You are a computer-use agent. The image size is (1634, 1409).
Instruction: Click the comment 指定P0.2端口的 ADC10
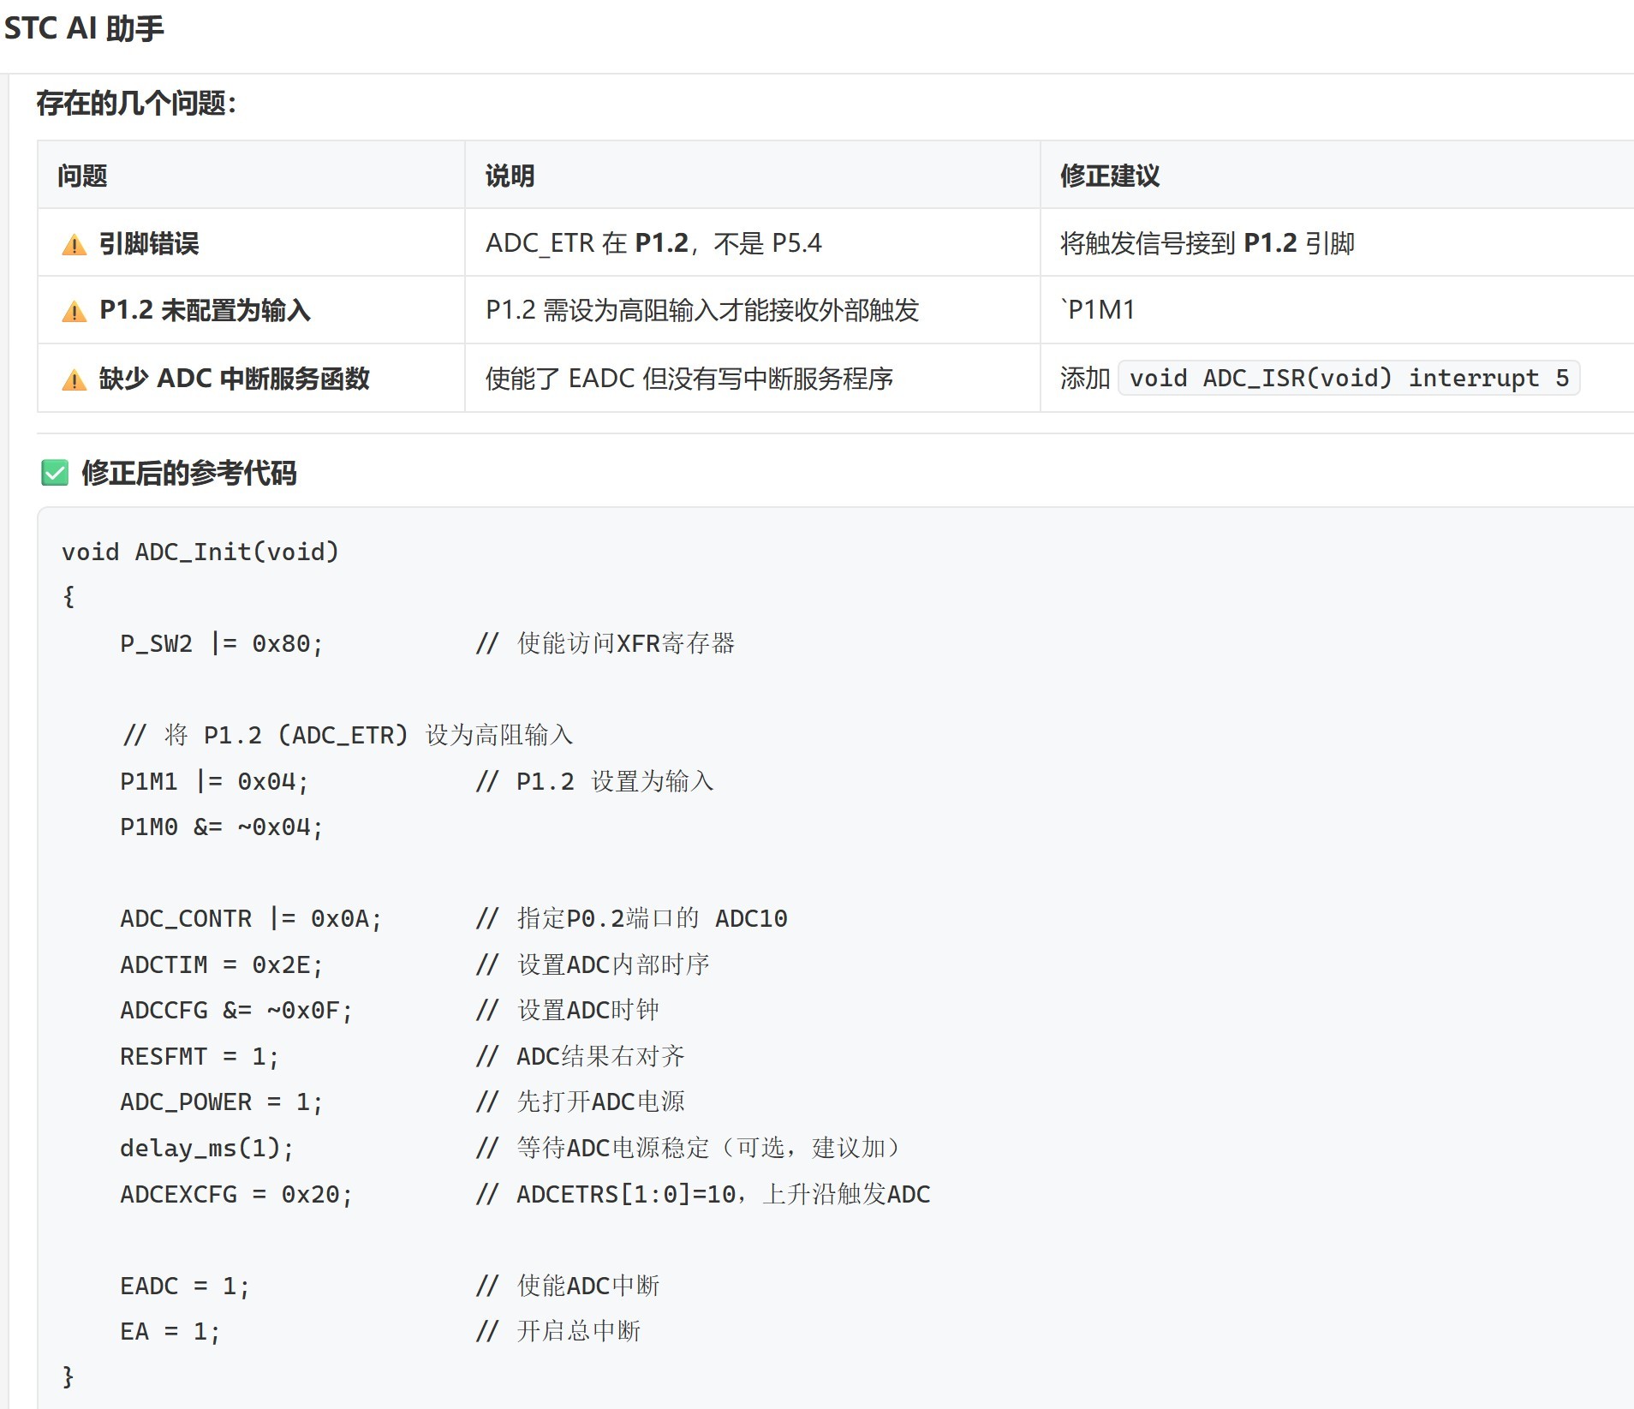click(x=631, y=918)
